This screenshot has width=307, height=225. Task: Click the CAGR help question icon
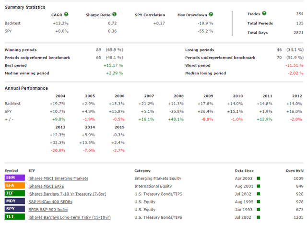click(x=66, y=14)
